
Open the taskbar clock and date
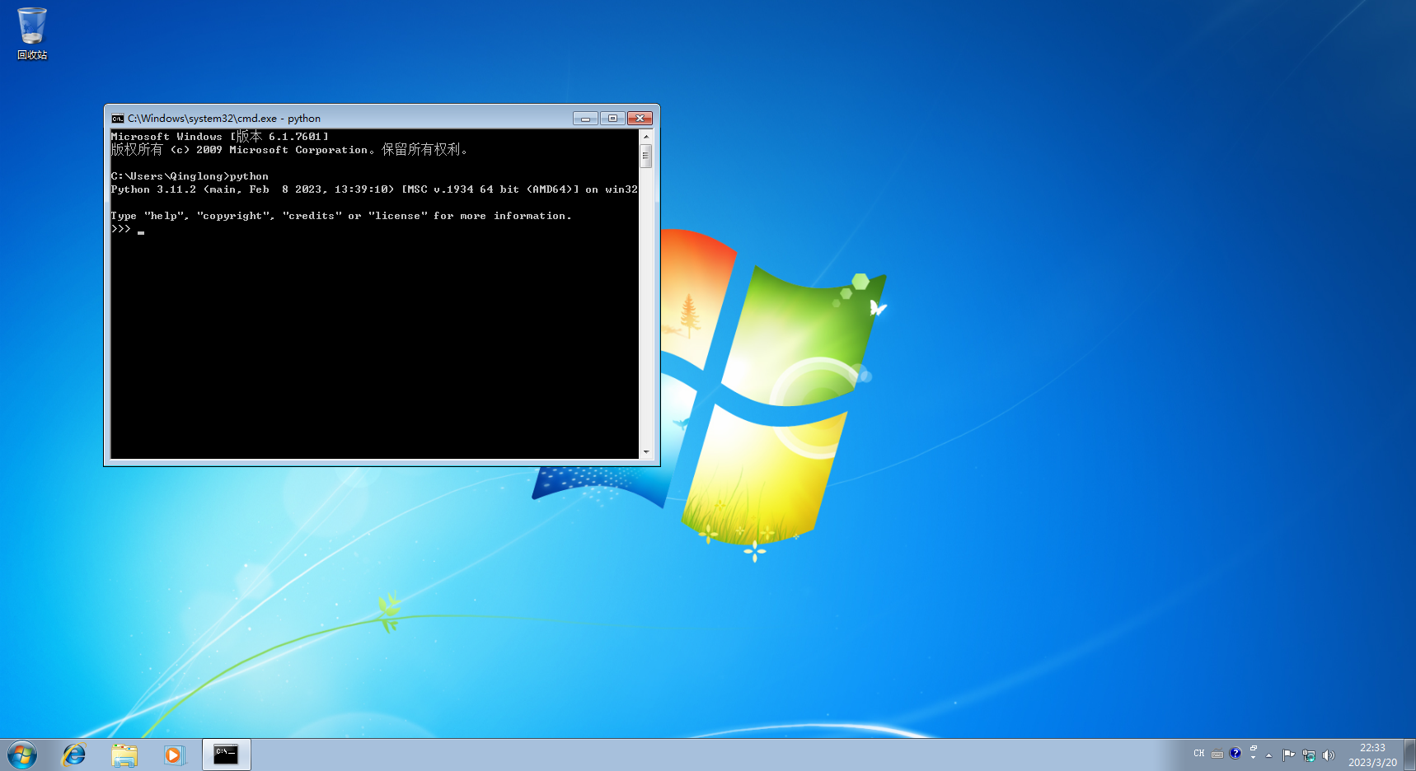tap(1372, 755)
